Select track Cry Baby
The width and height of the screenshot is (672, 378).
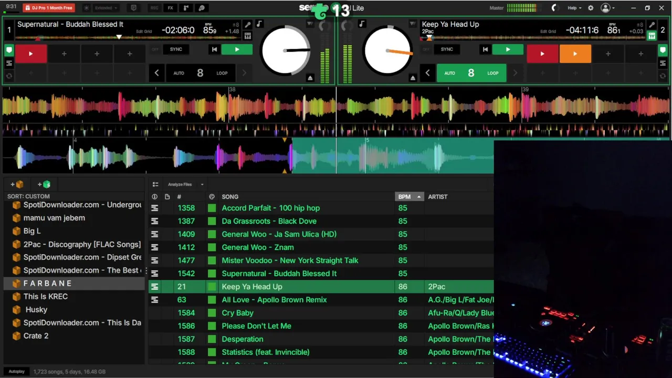[x=237, y=313]
